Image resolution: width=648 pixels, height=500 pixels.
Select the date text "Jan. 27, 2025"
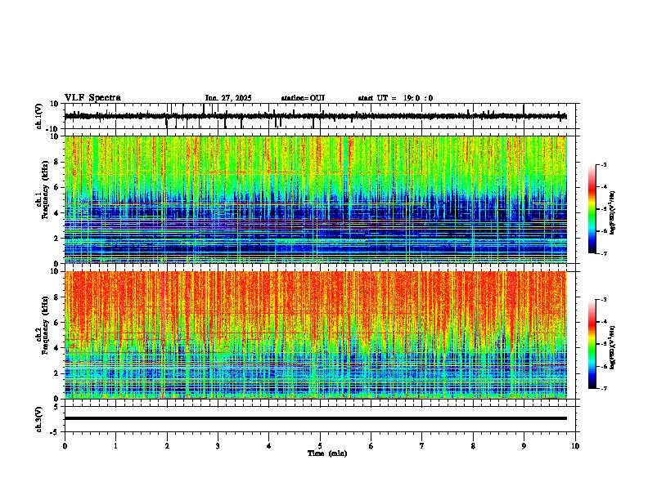(x=228, y=98)
